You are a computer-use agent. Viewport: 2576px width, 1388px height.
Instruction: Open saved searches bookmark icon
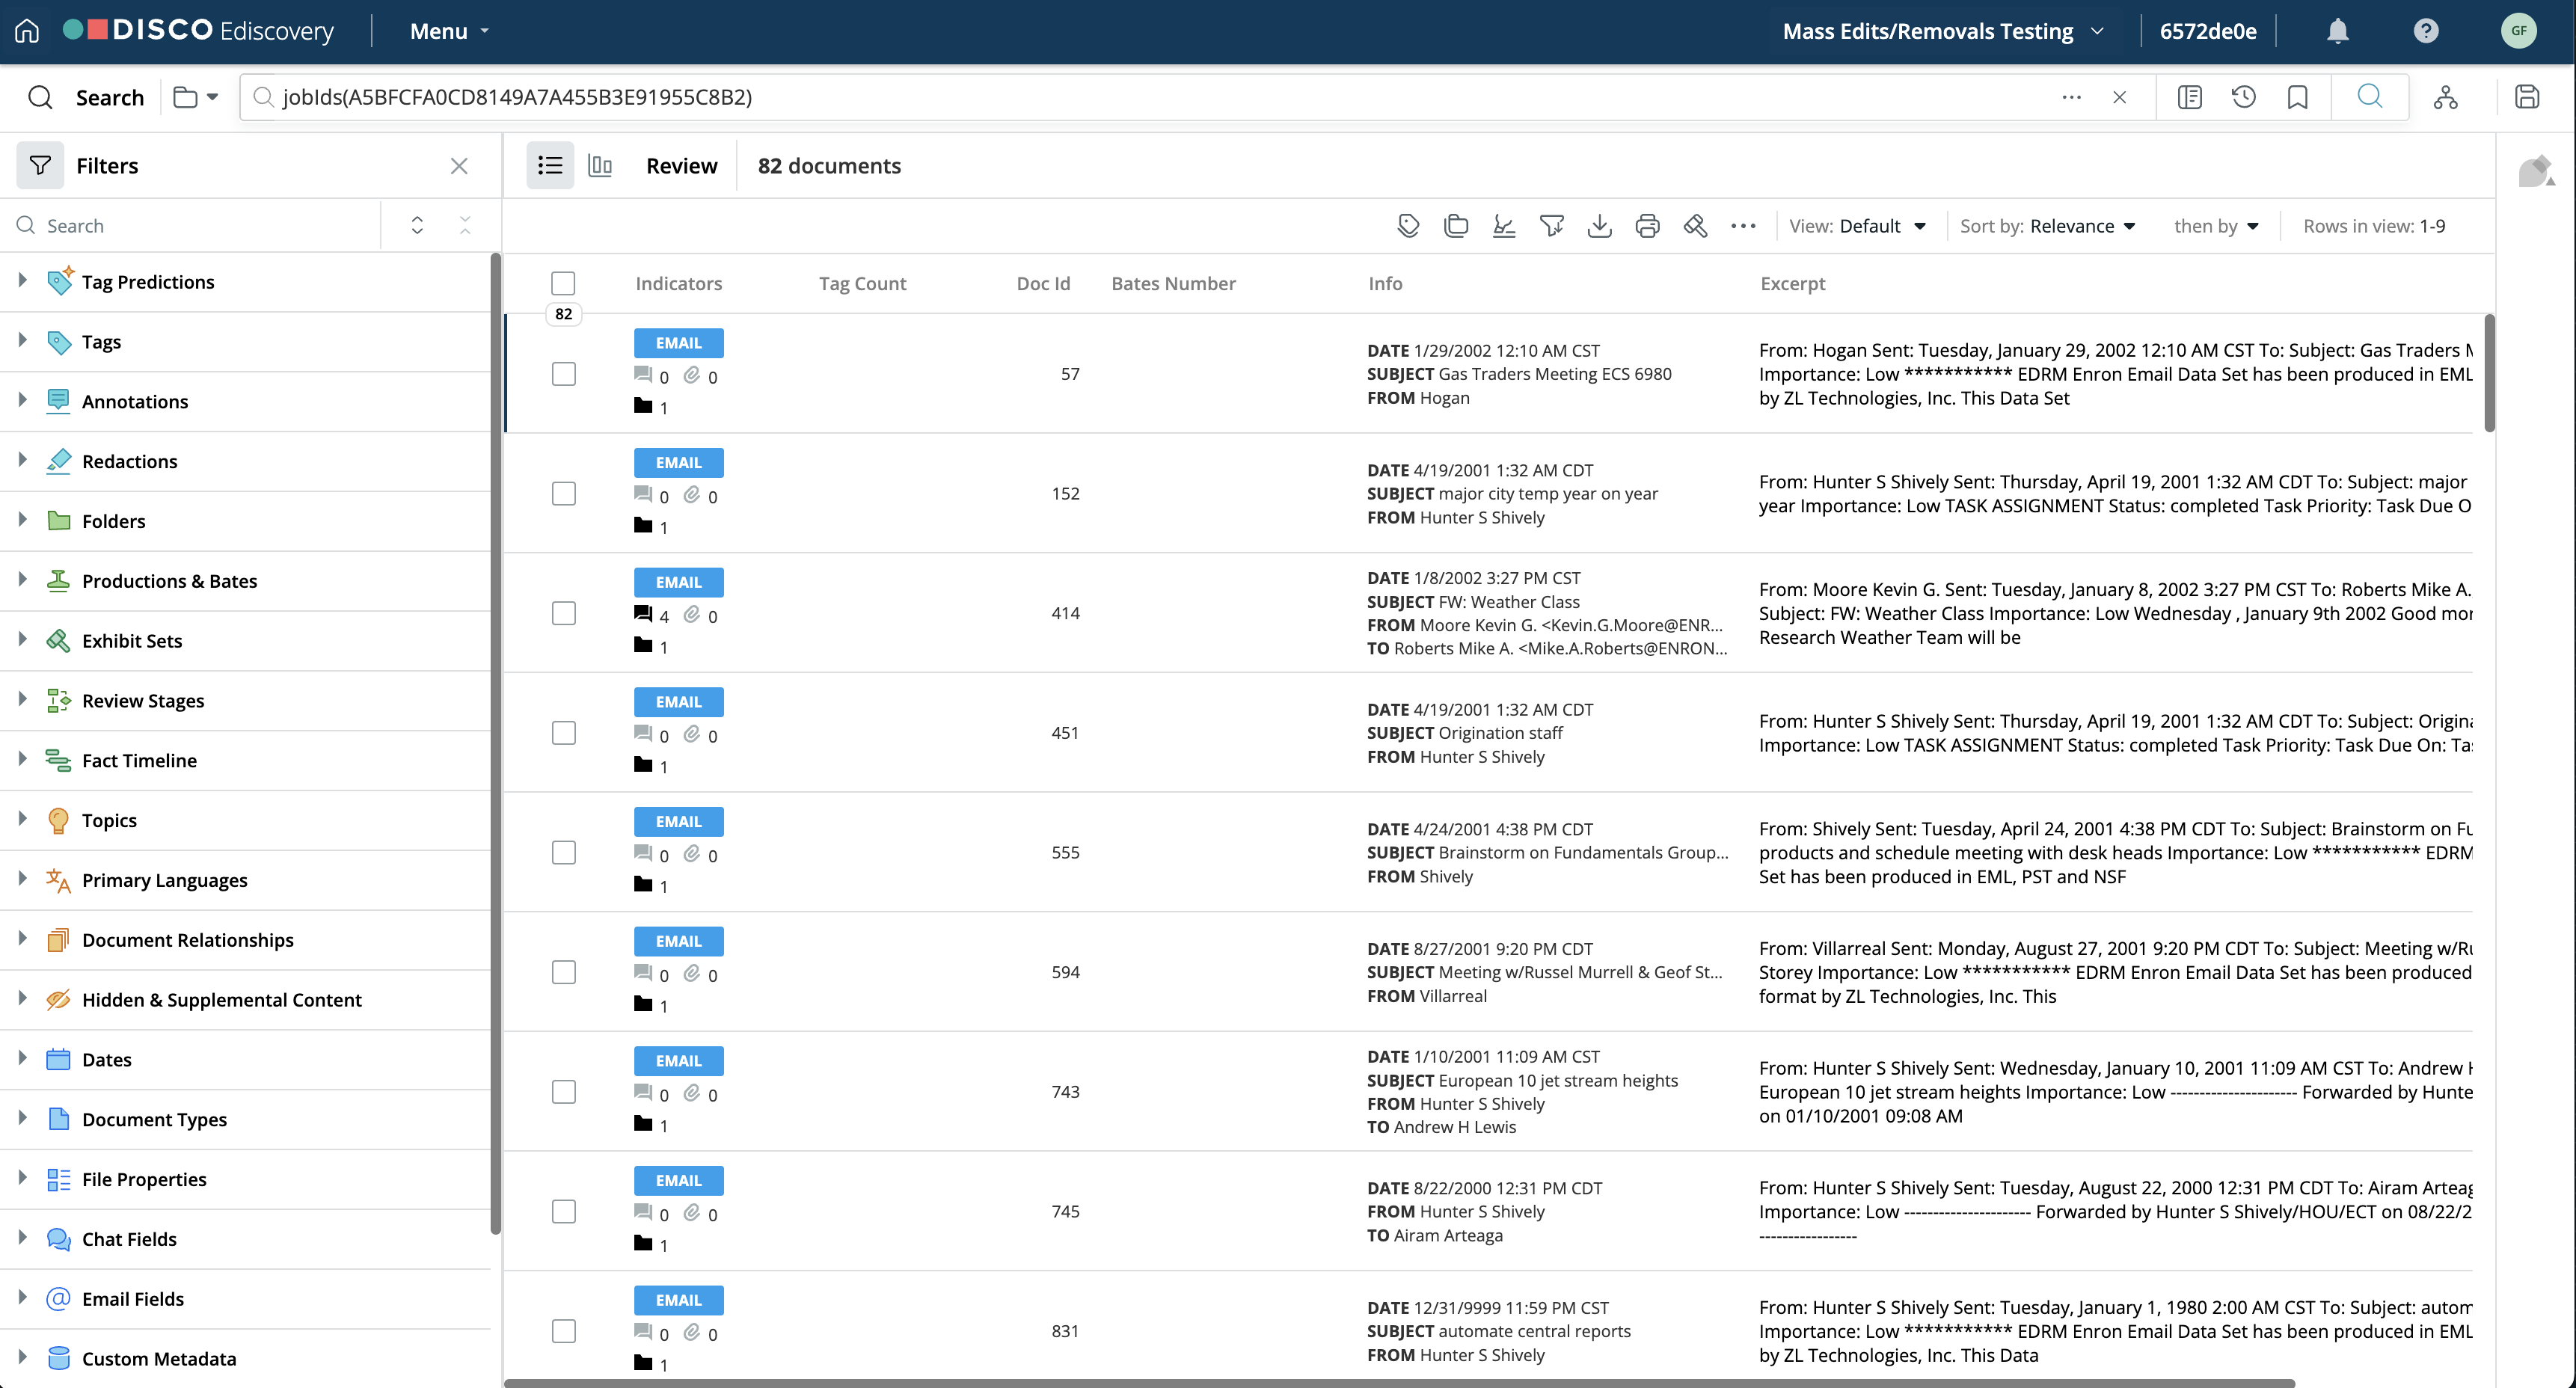(2297, 97)
